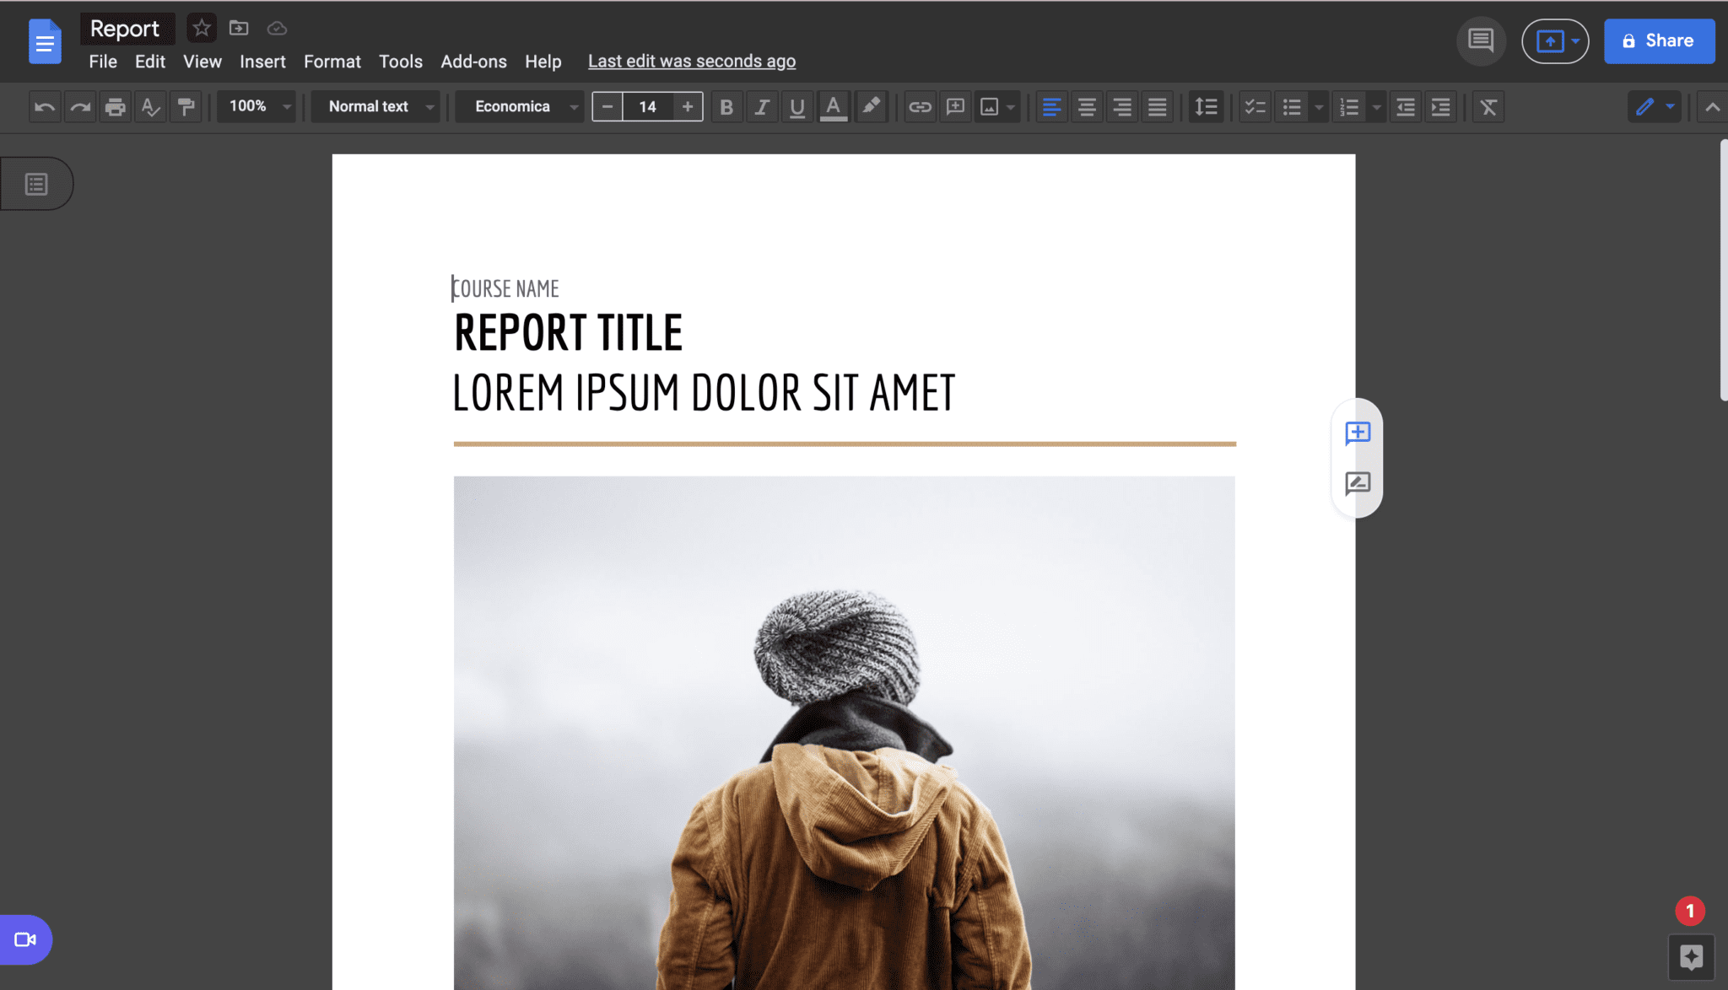Screen dimensions: 1728x990
Task: Insert a link
Action: (x=919, y=106)
